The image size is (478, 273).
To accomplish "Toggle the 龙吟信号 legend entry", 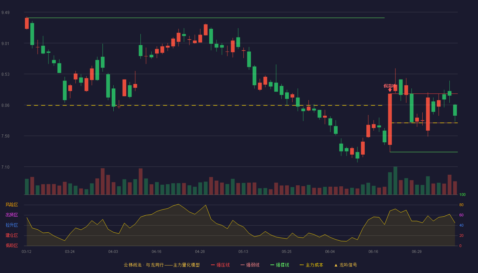I will point(345,265).
